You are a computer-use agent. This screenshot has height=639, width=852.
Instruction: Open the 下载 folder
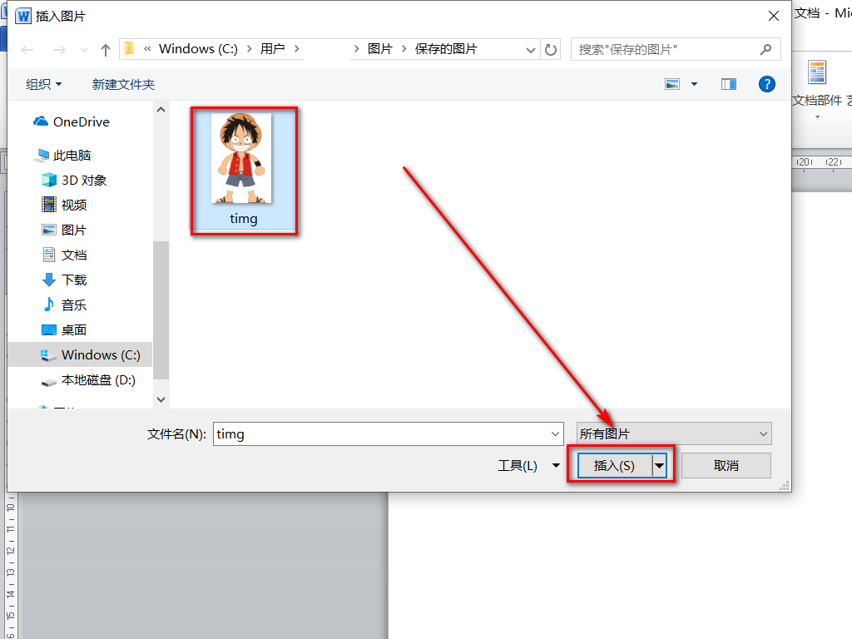[x=64, y=280]
